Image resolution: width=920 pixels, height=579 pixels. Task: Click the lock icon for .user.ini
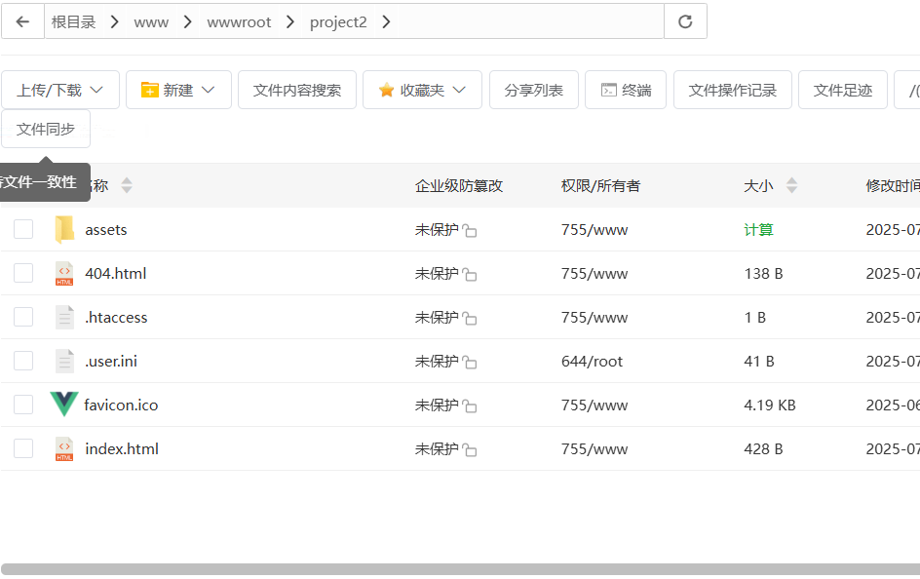click(470, 362)
